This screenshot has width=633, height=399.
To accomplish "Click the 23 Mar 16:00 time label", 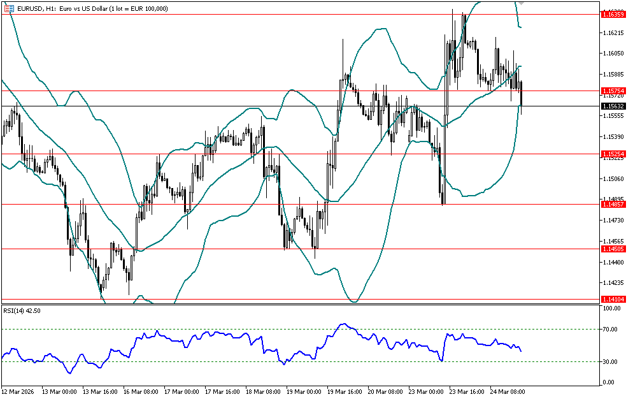I will (467, 392).
